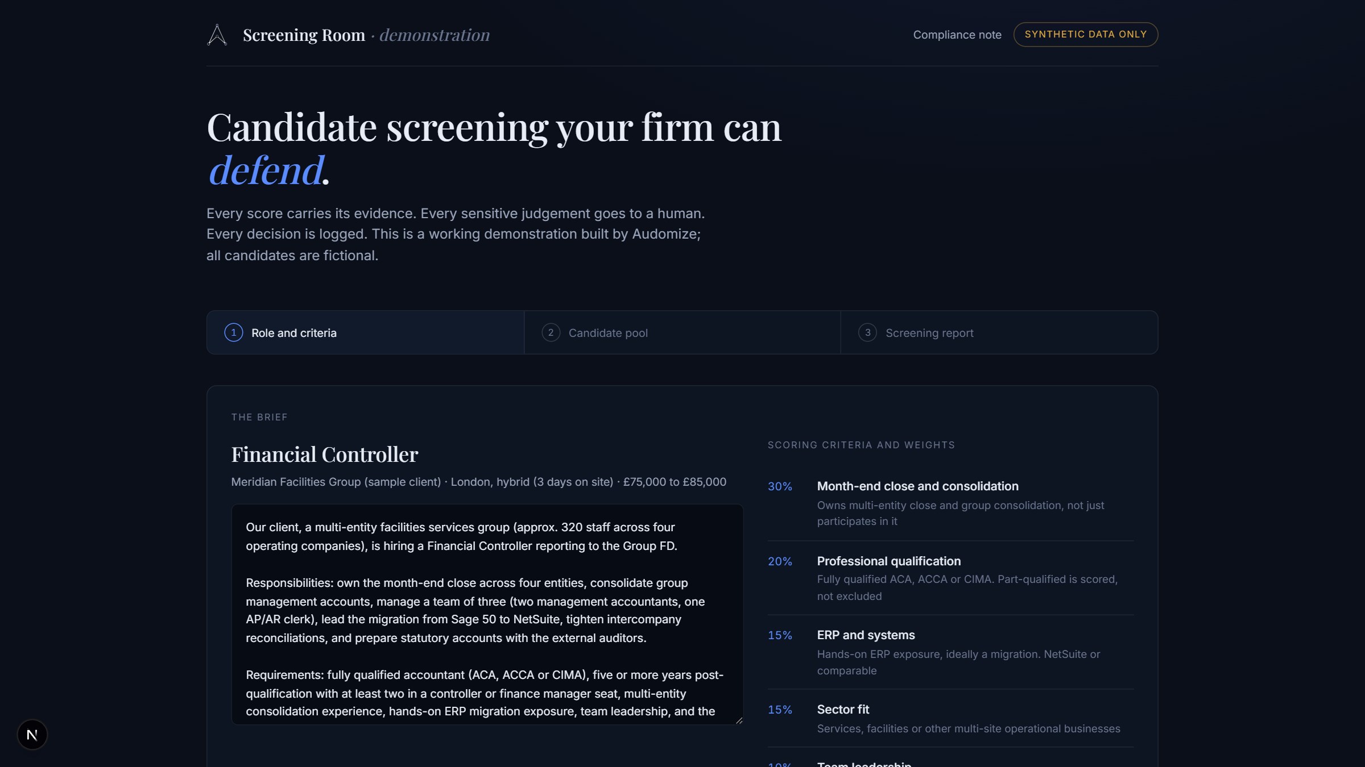The width and height of the screenshot is (1365, 767).
Task: Select the step 3 circle icon
Action: pyautogui.click(x=867, y=332)
